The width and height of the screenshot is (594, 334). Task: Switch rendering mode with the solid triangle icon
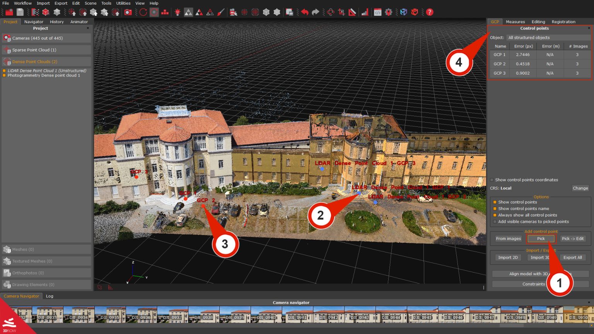click(x=188, y=12)
